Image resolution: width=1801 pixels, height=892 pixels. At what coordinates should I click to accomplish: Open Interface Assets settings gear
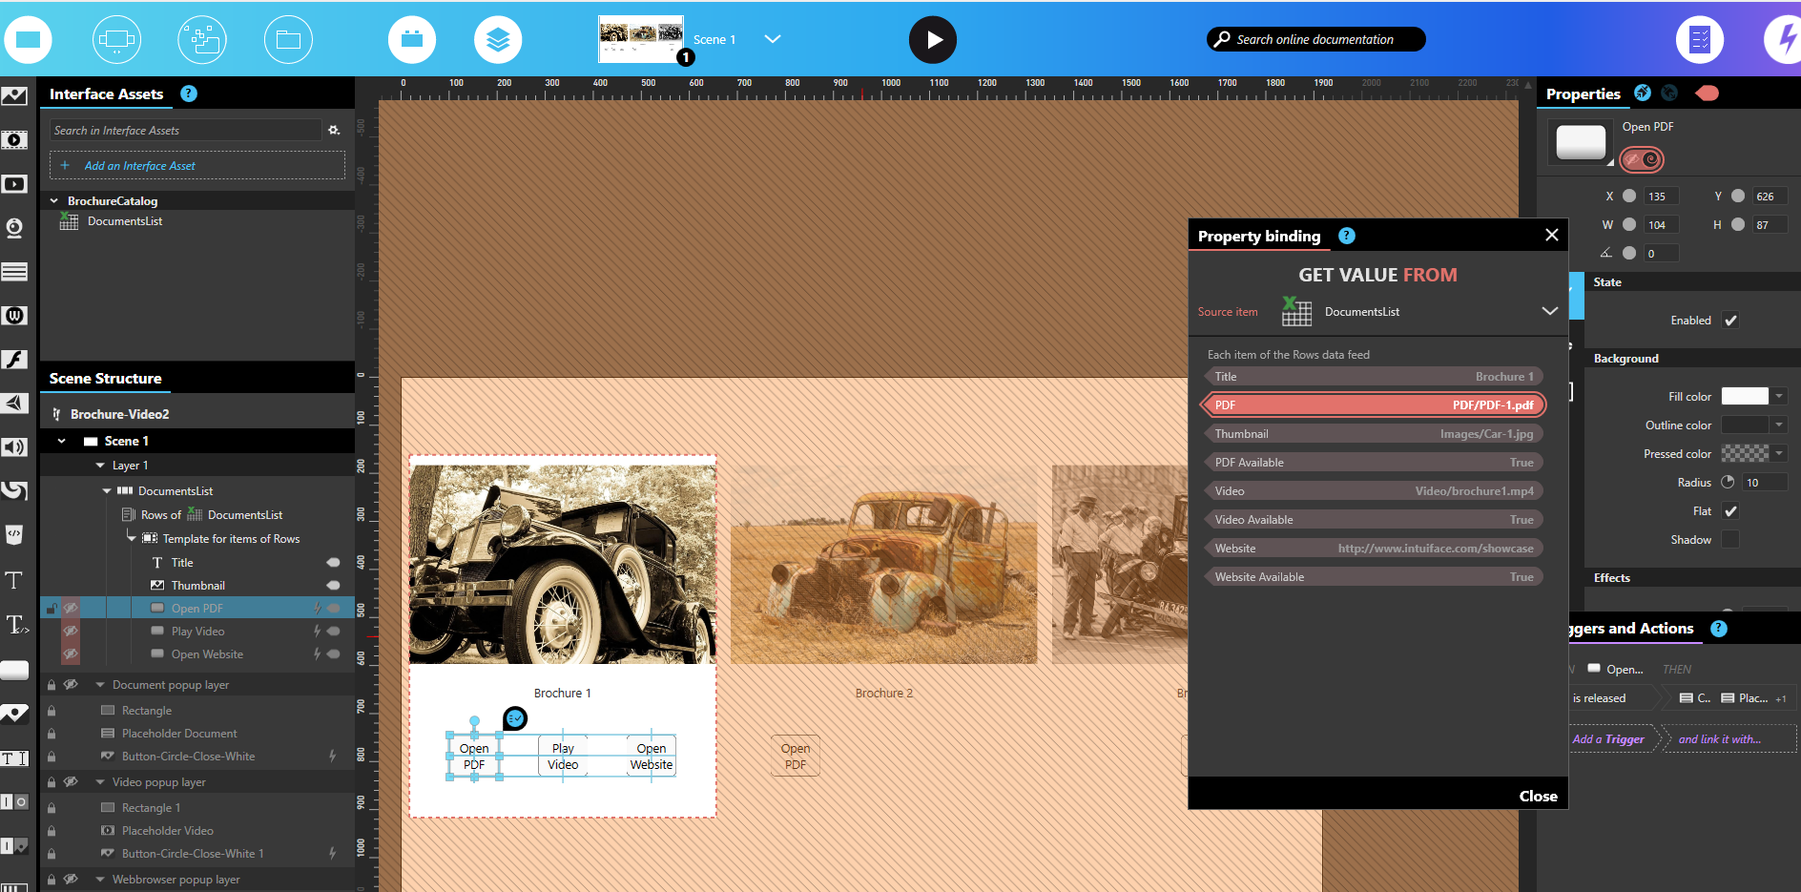(334, 130)
